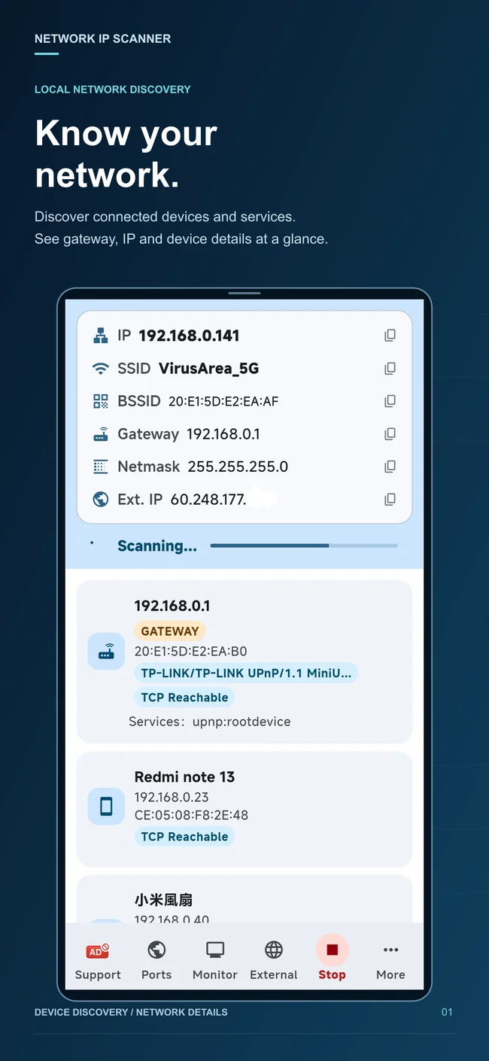The height and width of the screenshot is (1061, 489).
Task: Click the Know your network heading
Action: pos(126,154)
